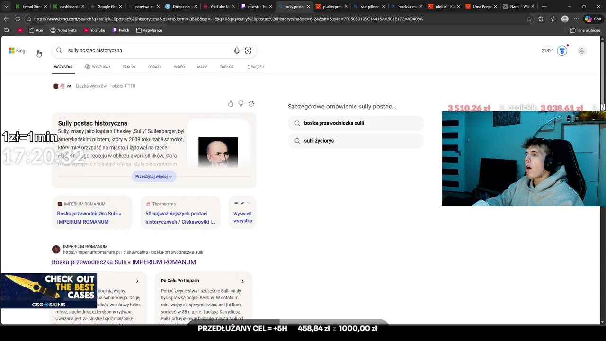Open the favorites list icon

pyautogui.click(x=553, y=19)
